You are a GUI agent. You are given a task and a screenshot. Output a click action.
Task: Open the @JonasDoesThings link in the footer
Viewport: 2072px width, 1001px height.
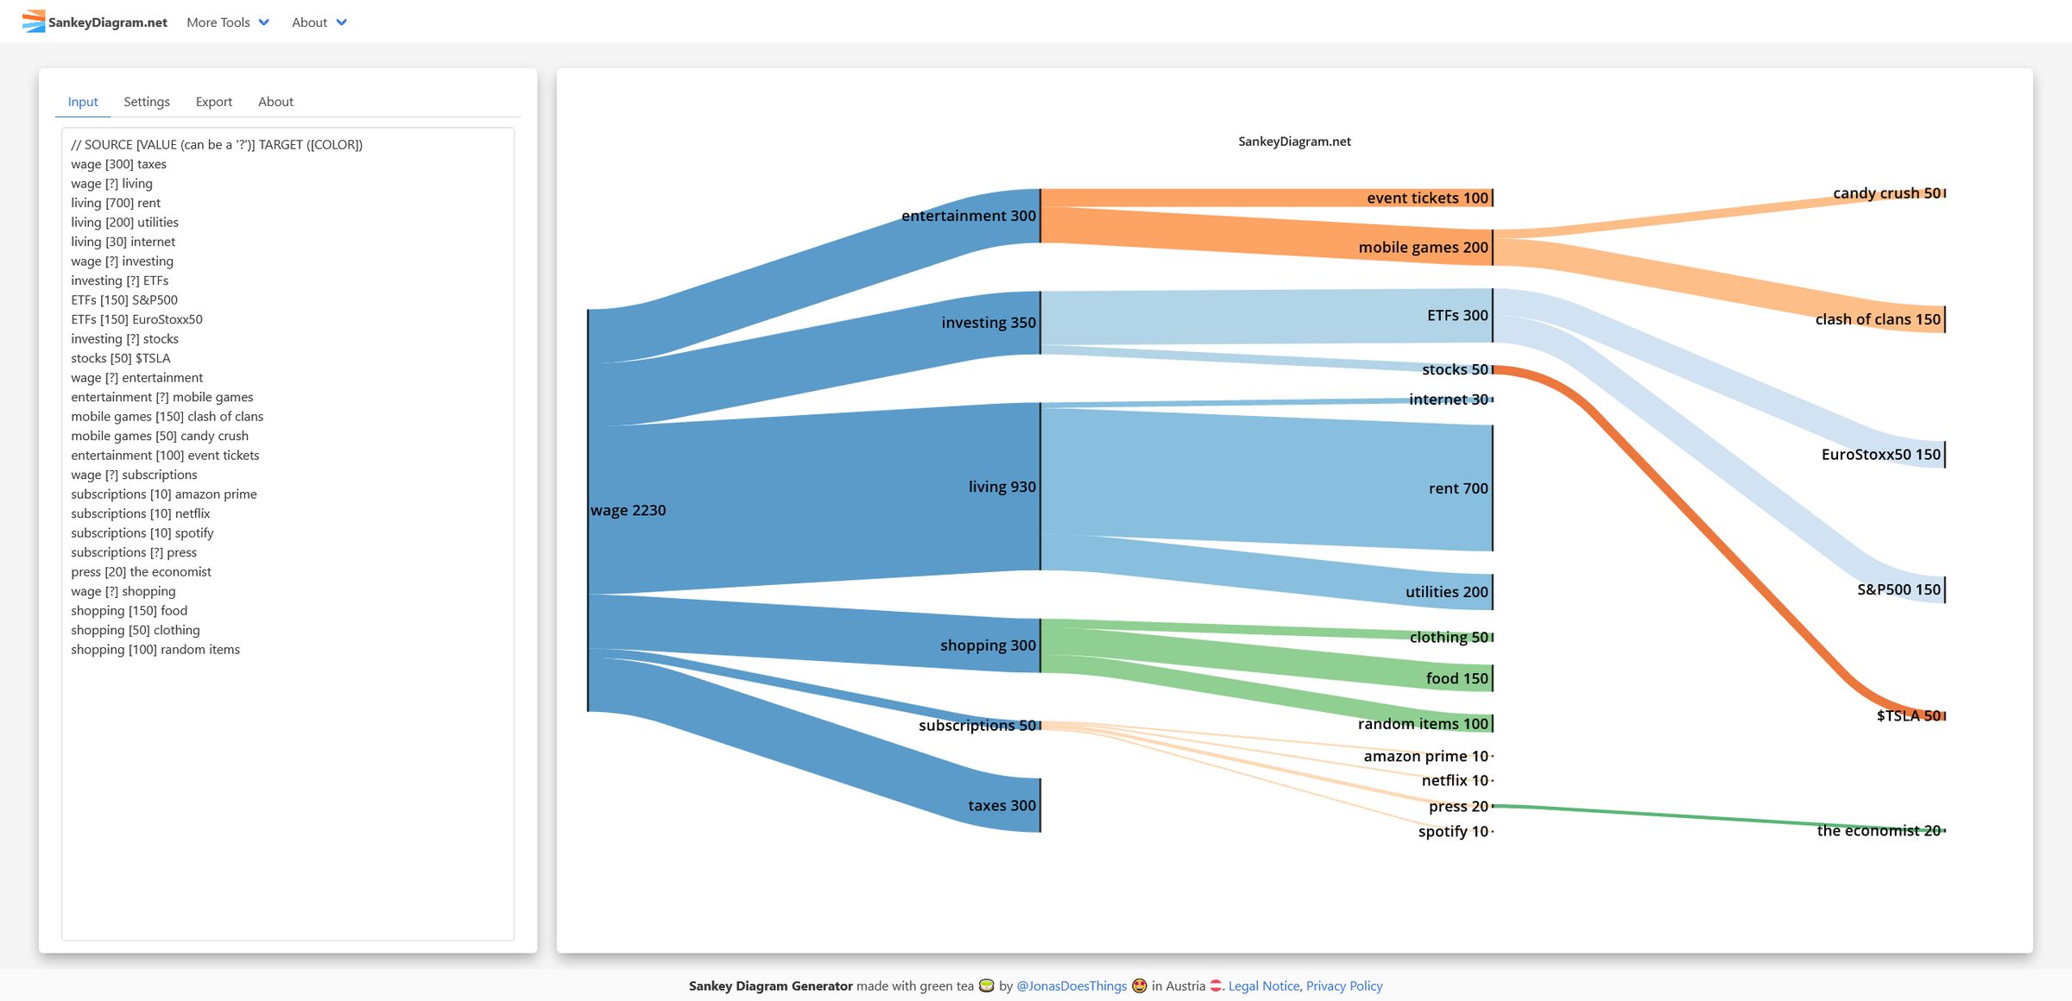tap(1071, 985)
